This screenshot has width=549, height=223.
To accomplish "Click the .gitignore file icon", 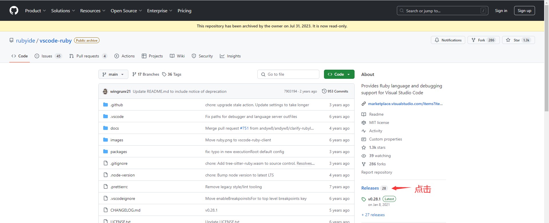I will click(106, 163).
